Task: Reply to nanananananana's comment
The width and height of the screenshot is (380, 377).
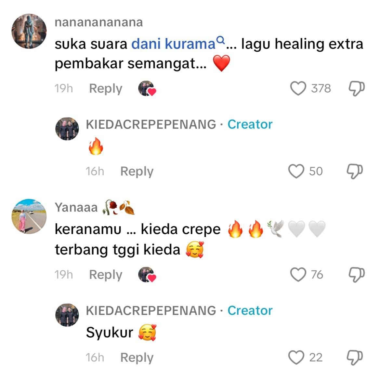Action: 106,88
